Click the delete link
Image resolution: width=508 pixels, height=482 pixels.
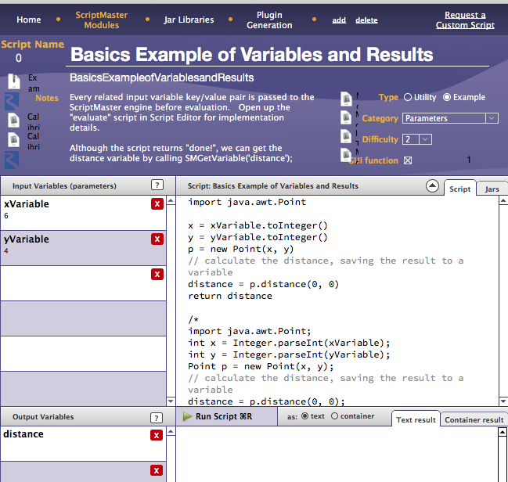coord(366,20)
